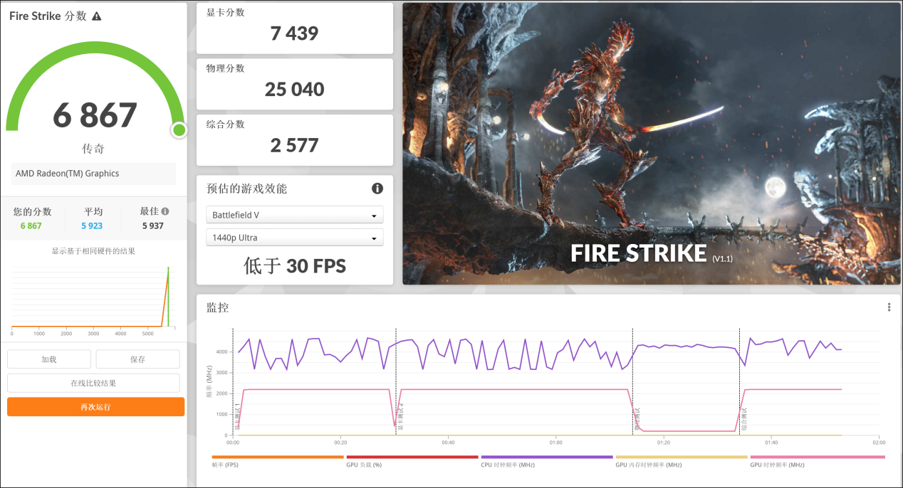Open the 1440p Ultra resolution dropdown
This screenshot has height=488, width=903.
point(294,238)
